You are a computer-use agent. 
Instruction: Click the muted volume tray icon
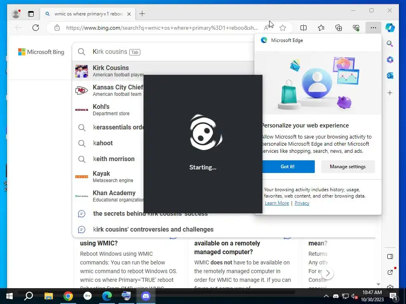(x=355, y=296)
